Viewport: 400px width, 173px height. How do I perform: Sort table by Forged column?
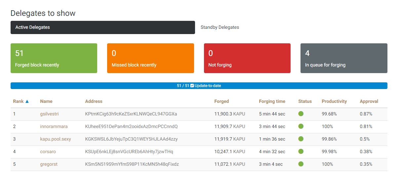pyautogui.click(x=221, y=101)
